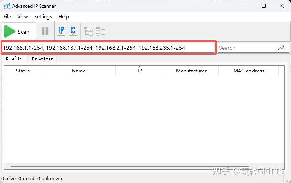Click the Expand all tree icon

[x=88, y=31]
